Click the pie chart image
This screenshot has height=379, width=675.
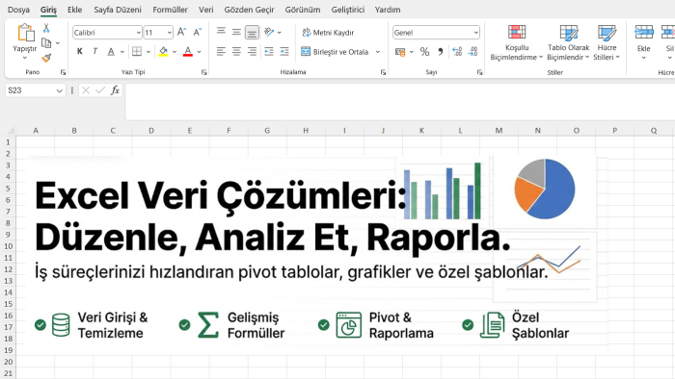coord(545,189)
